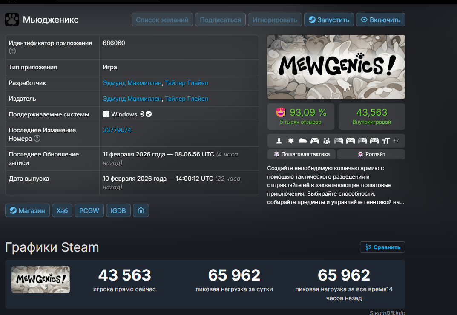Click the star-eyed emoji rating icon
This screenshot has width=457, height=315.
pos(281,112)
